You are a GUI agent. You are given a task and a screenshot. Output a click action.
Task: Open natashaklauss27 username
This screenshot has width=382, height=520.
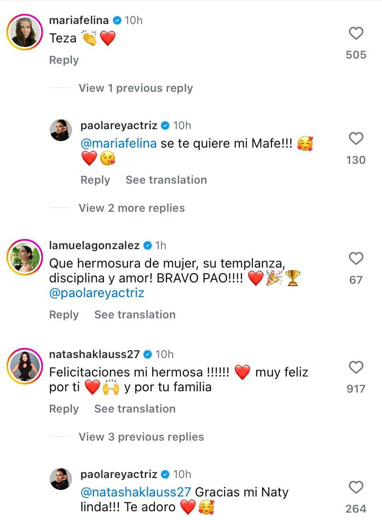point(94,354)
